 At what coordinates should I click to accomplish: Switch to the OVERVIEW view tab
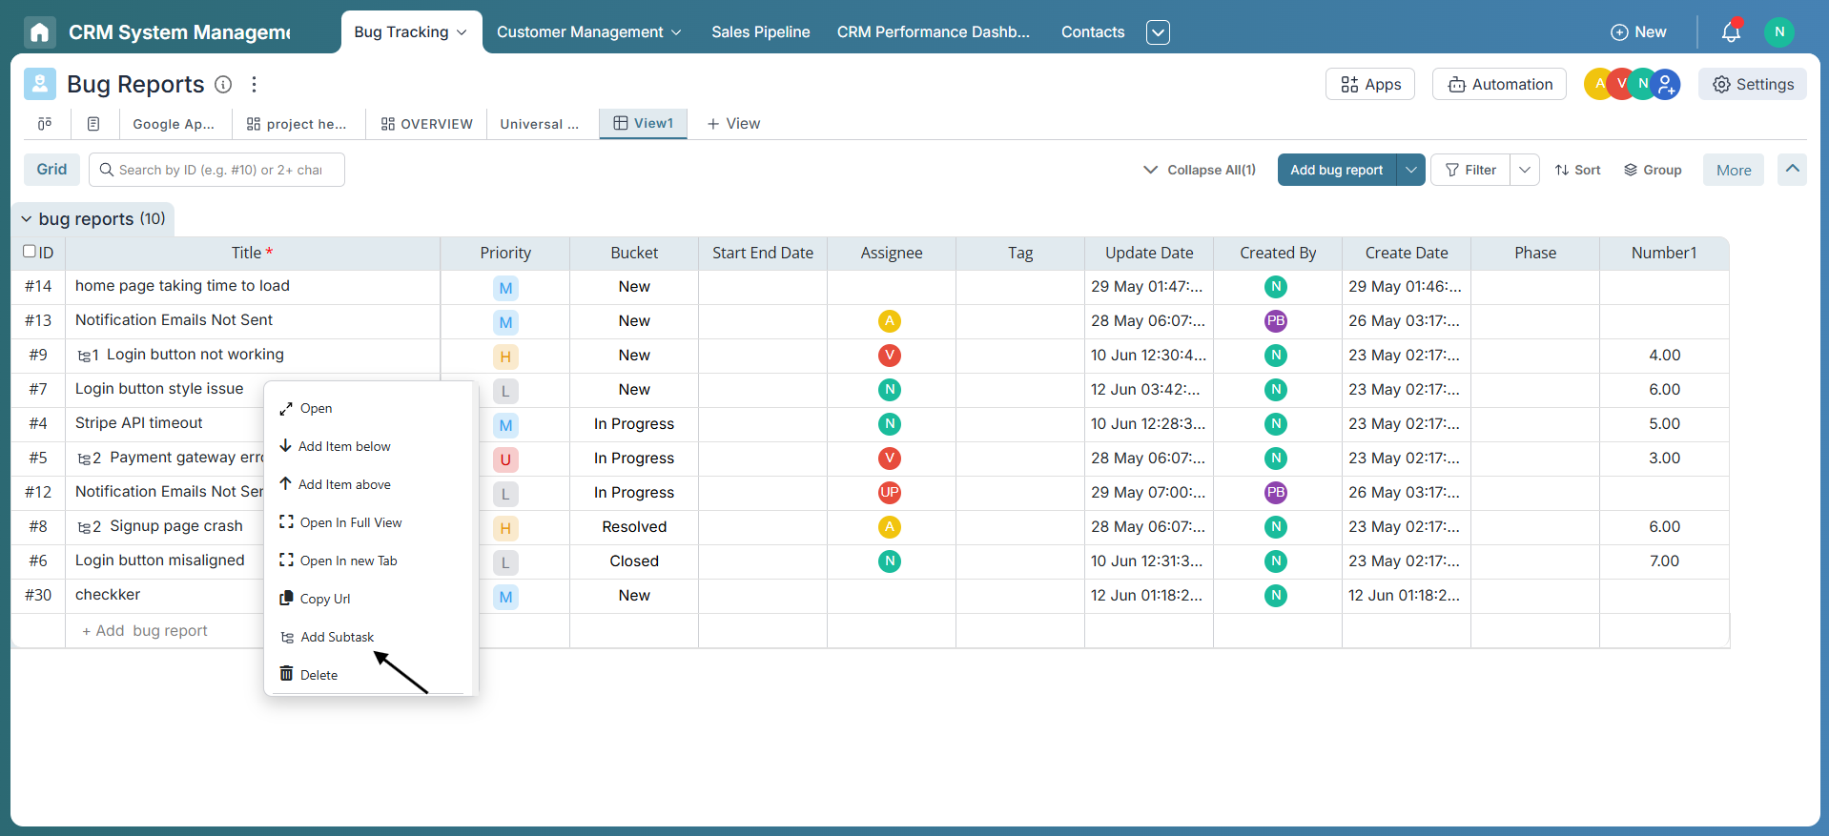coord(426,124)
